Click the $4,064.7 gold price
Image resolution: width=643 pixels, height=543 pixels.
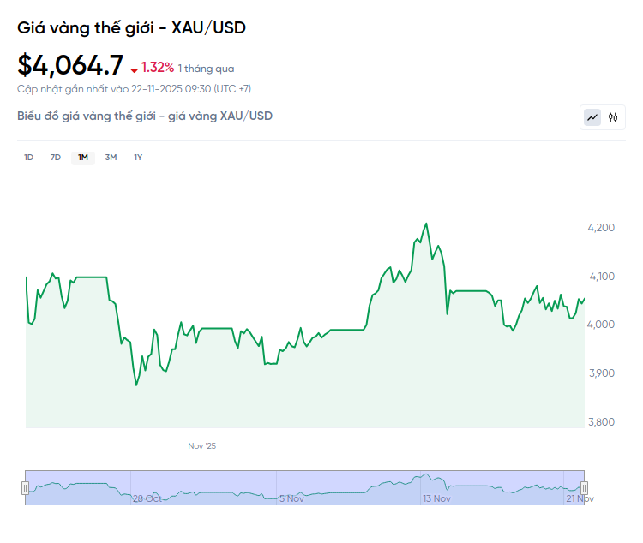pos(70,66)
